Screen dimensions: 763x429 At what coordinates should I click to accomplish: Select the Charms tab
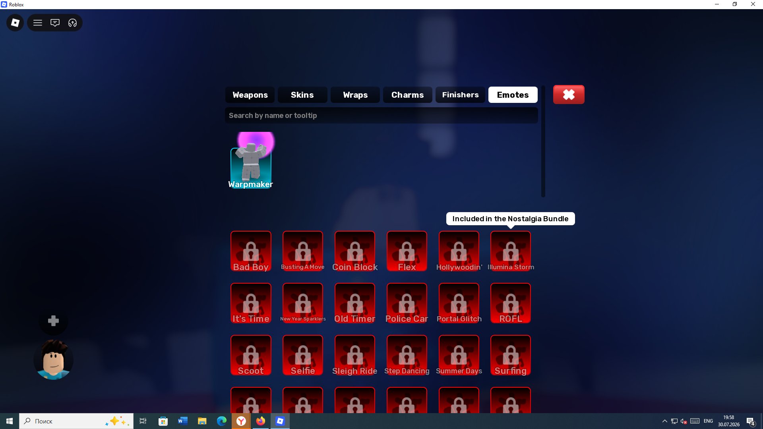click(x=408, y=95)
